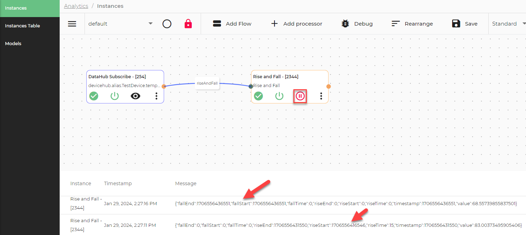Show output of DataHub Subscribe via eye icon
This screenshot has height=235, width=526.
coord(135,96)
